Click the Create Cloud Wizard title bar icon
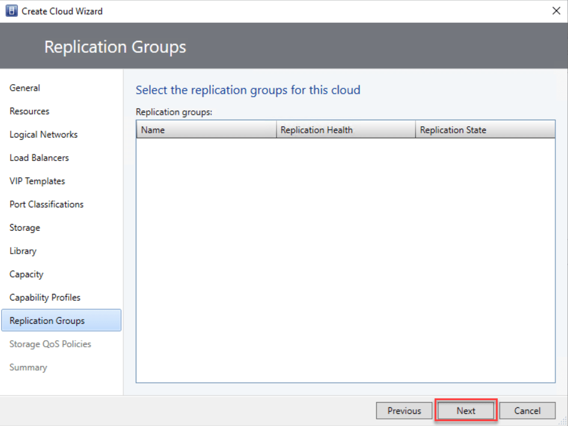Screen dimensions: 568x426 coord(11,11)
